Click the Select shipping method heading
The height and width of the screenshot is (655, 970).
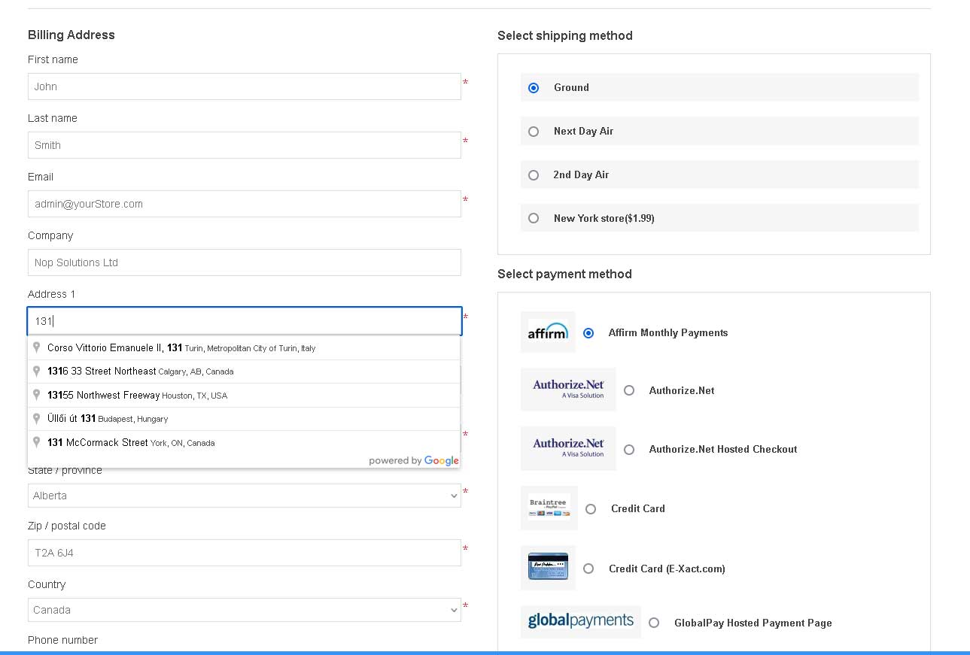click(565, 35)
